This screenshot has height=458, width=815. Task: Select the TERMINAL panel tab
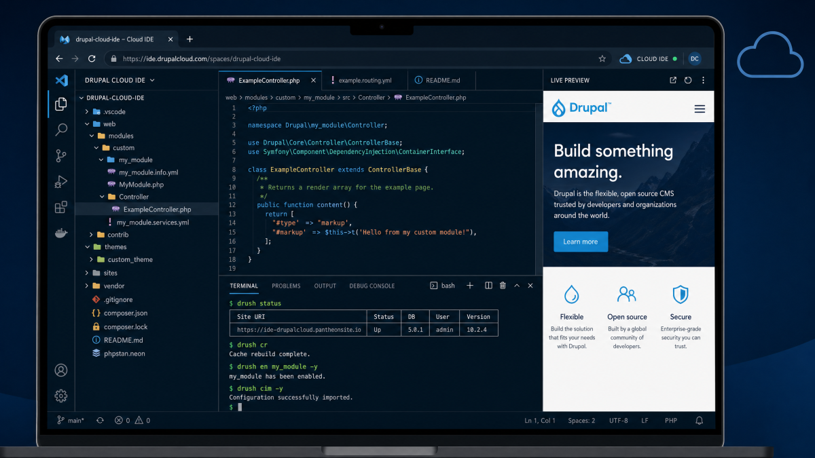[244, 286]
